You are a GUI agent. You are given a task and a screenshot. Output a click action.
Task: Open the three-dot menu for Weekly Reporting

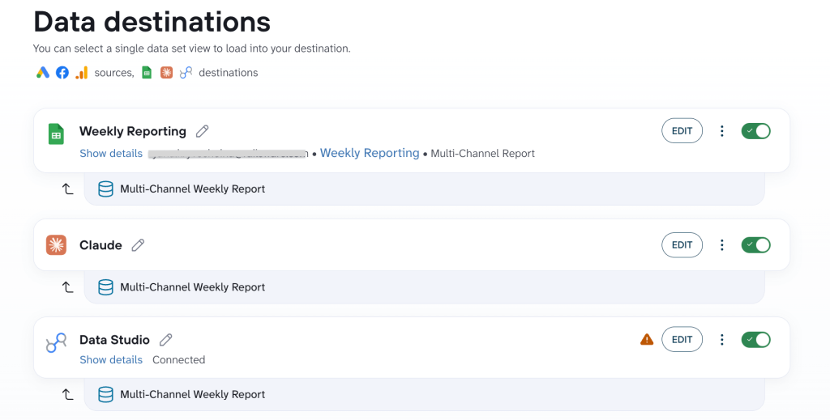(722, 131)
